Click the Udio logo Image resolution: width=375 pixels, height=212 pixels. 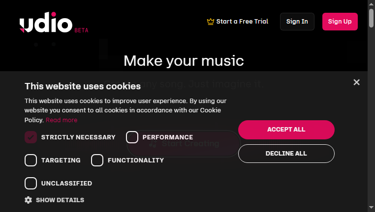tap(46, 22)
